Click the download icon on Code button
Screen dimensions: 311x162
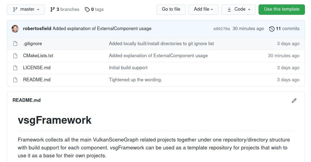coord(229,10)
